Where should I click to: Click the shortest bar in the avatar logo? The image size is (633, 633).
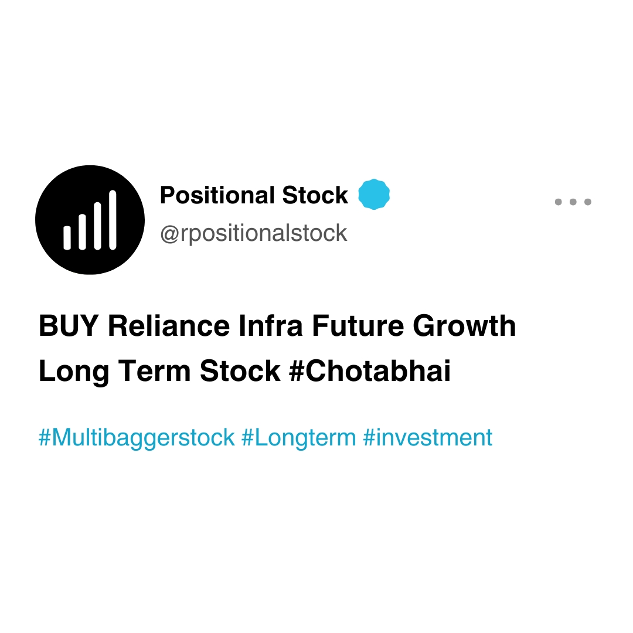click(x=67, y=237)
